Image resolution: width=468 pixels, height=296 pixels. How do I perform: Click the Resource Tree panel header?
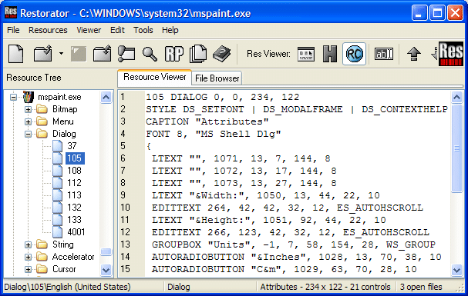(x=34, y=78)
